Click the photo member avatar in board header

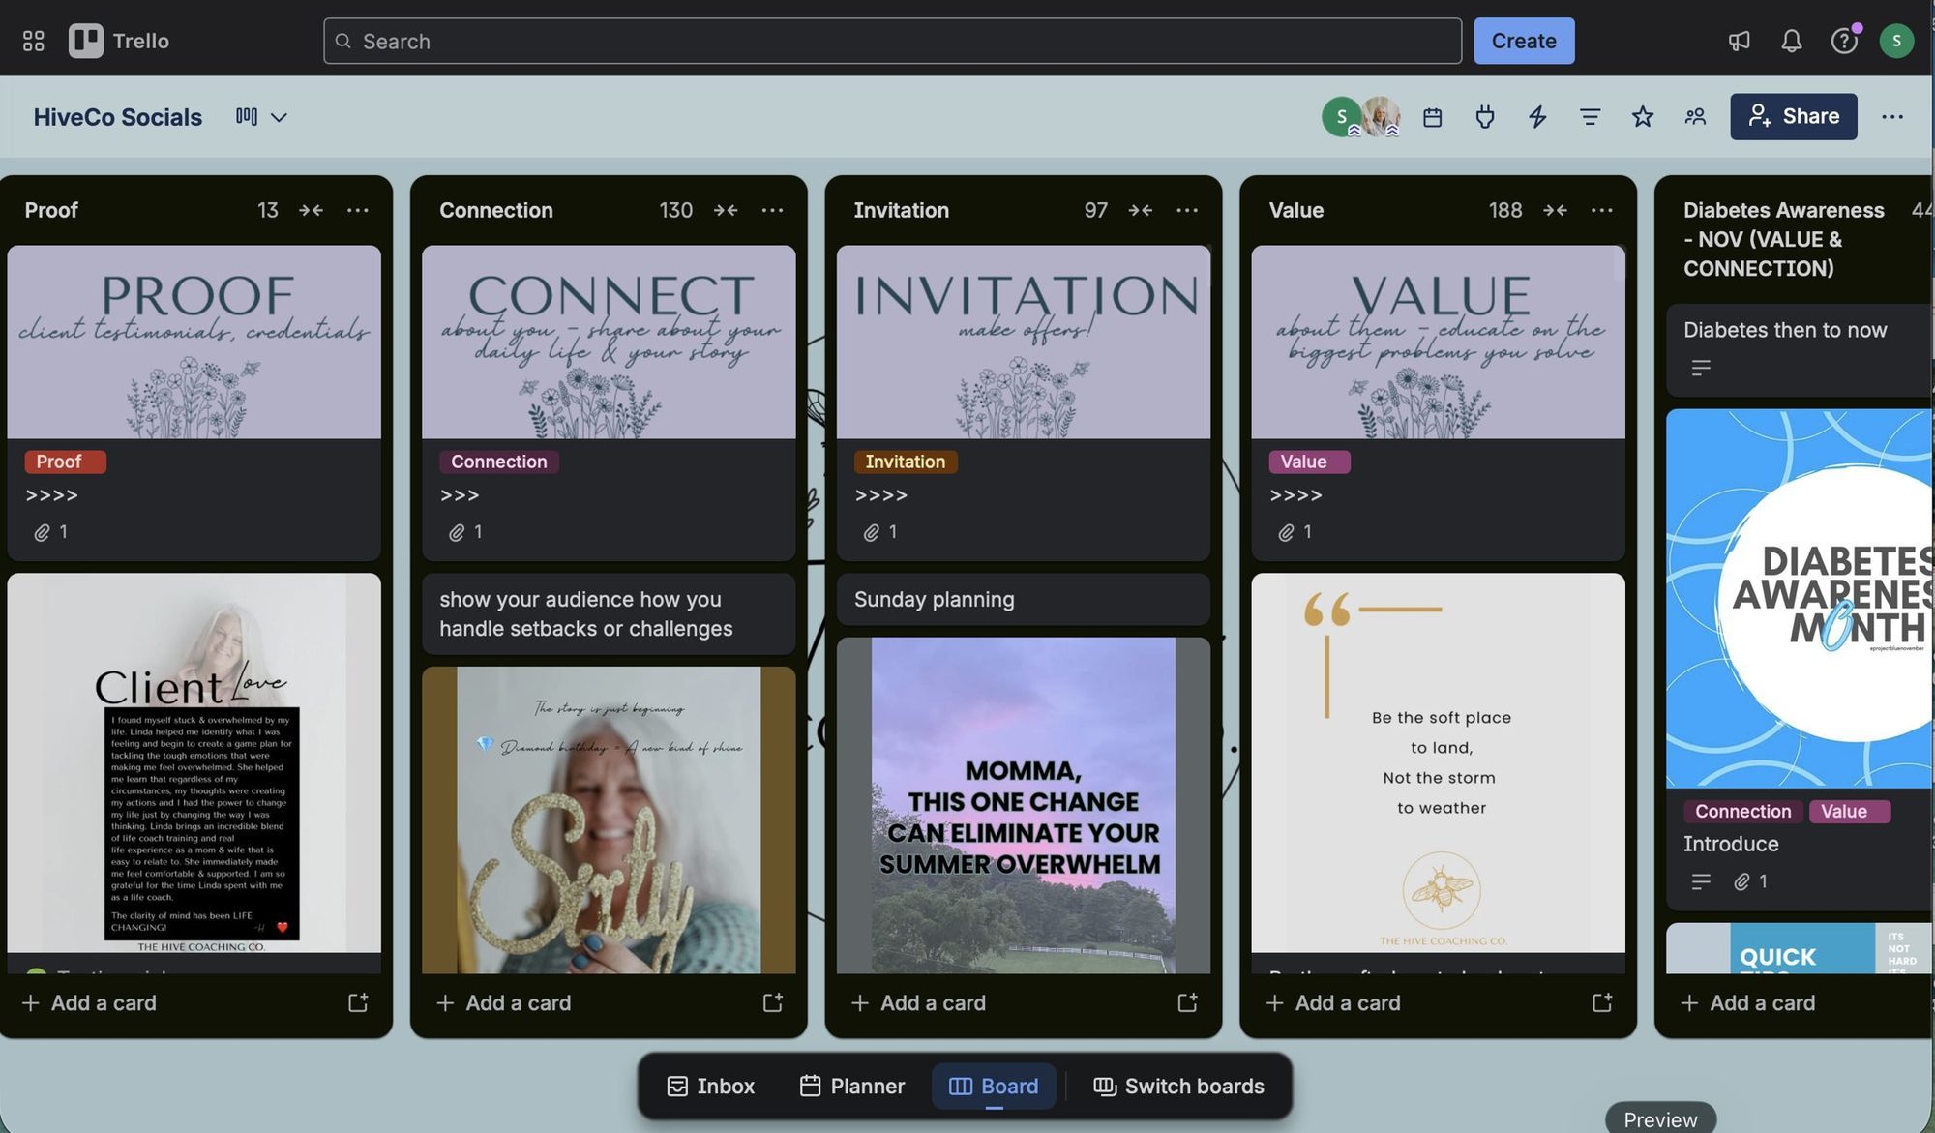(x=1380, y=117)
